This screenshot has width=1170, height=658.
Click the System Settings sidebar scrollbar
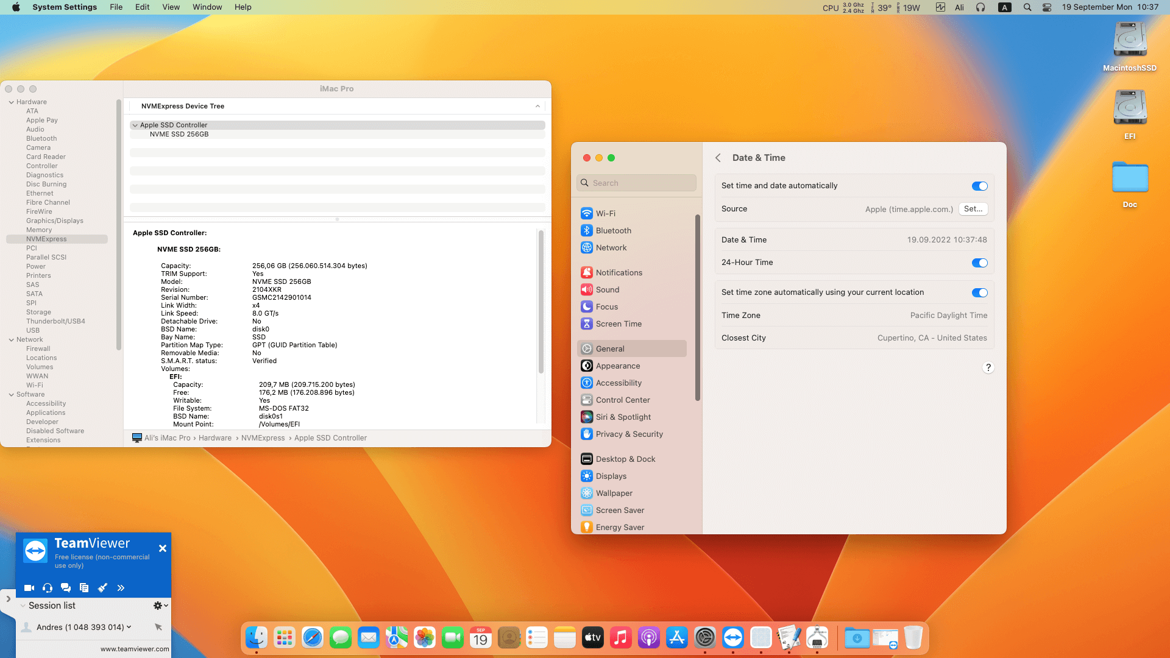698,308
